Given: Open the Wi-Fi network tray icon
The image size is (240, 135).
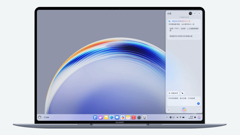Looking at the screenshot, I should coord(180,117).
